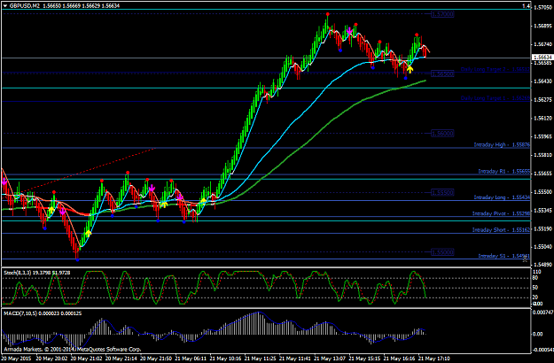The height and width of the screenshot is (363, 554).
Task: Click 1.55190 on the price scale
Action: pos(542,229)
